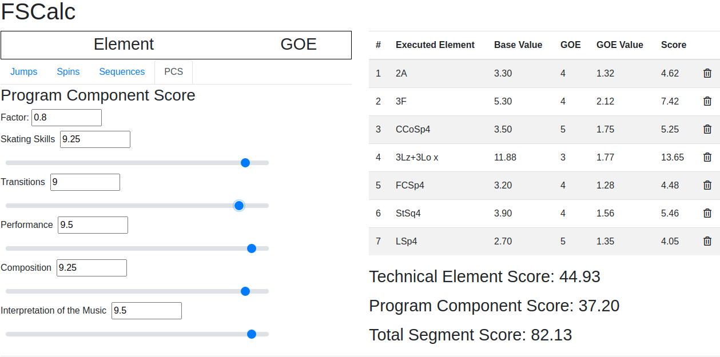Switch to the Jumps tab
720x357 pixels.
[x=24, y=72]
